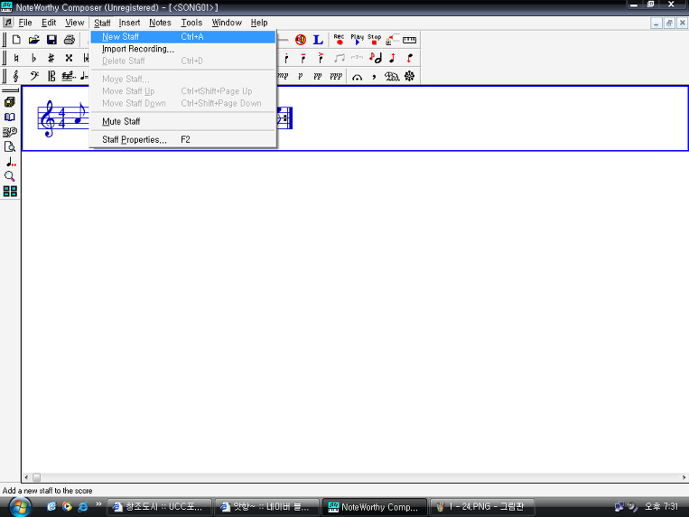Open the Edit menu
Image resolution: width=689 pixels, height=517 pixels.
coord(49,23)
